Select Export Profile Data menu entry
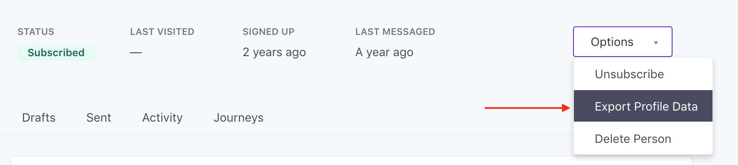738x165 pixels. click(643, 106)
